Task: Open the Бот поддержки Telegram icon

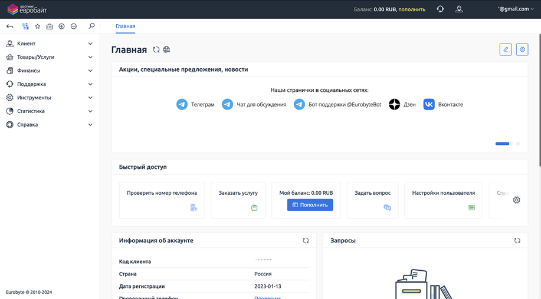Action: (299, 104)
